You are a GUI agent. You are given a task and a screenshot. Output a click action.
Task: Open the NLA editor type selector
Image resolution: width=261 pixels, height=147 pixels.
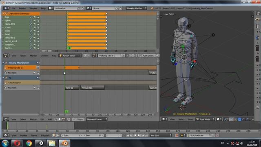pyautogui.click(x=6, y=119)
